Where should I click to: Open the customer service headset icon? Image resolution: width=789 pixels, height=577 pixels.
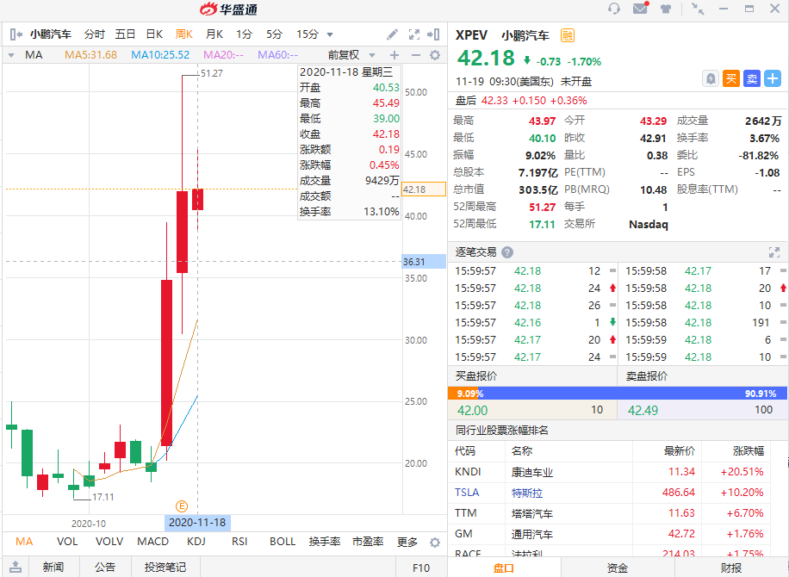coord(614,9)
